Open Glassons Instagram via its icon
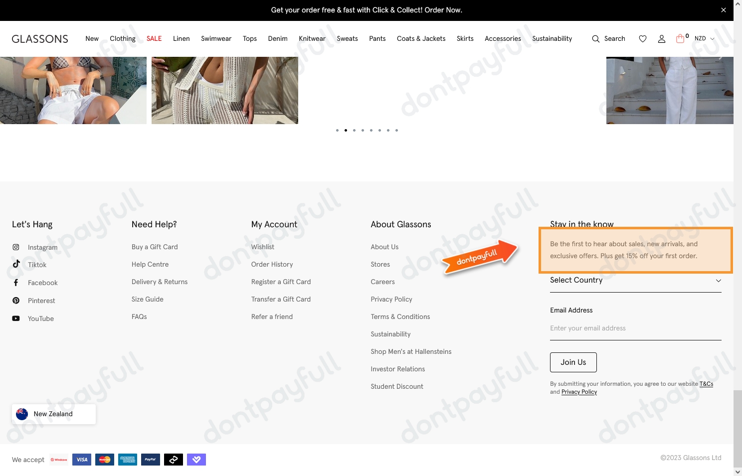The image size is (742, 476). coord(15,247)
